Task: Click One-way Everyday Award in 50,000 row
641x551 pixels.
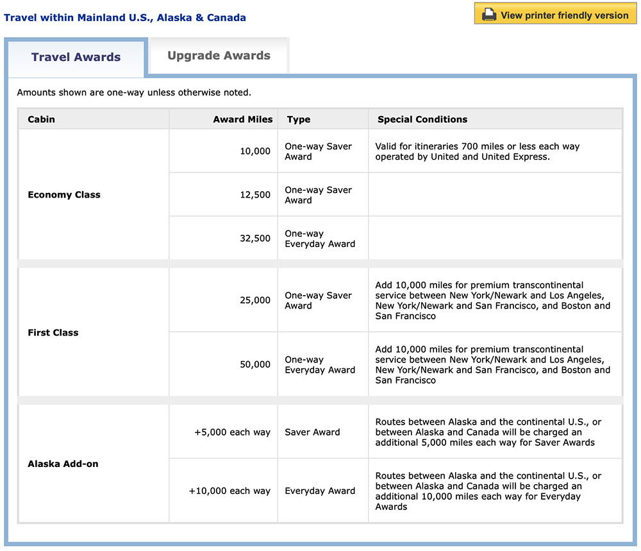Action: click(x=320, y=364)
